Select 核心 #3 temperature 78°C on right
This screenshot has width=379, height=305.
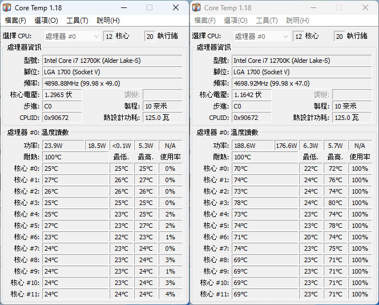pos(265,203)
